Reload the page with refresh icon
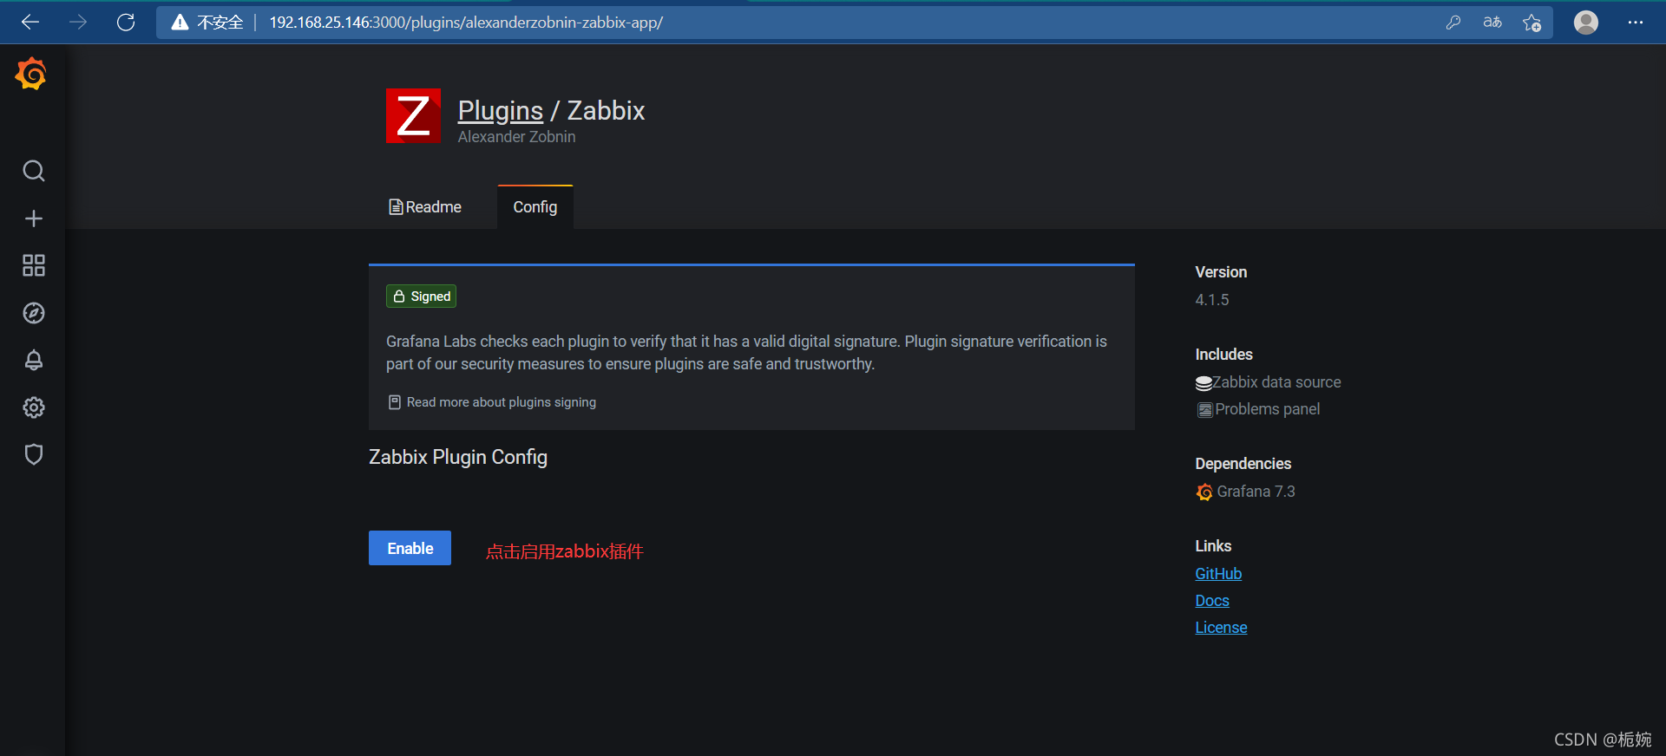 click(x=126, y=23)
